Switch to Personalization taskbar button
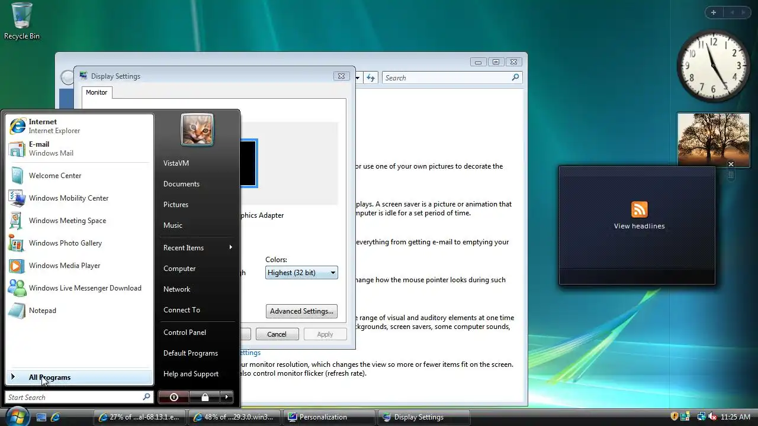The height and width of the screenshot is (426, 758). pos(329,417)
